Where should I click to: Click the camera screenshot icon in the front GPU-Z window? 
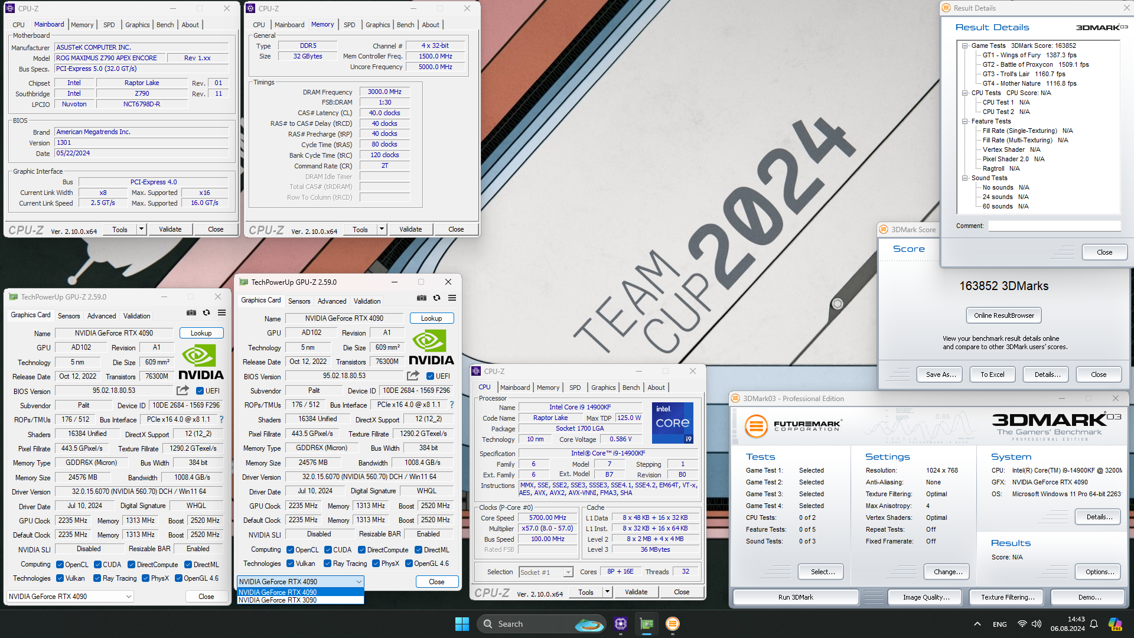tap(421, 298)
